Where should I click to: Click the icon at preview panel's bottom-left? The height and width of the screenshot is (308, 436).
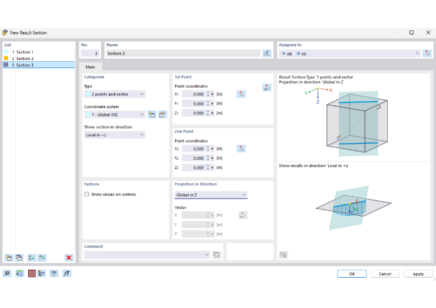coord(283,254)
